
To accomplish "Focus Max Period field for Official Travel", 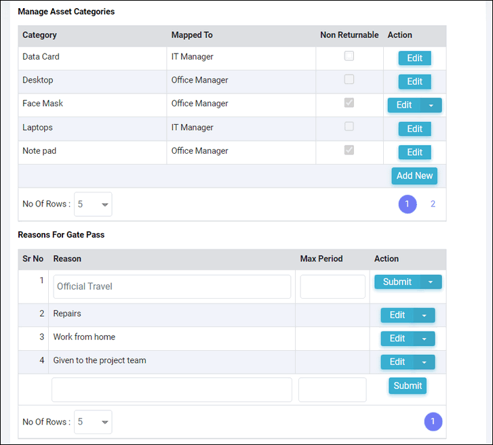I will 333,287.
